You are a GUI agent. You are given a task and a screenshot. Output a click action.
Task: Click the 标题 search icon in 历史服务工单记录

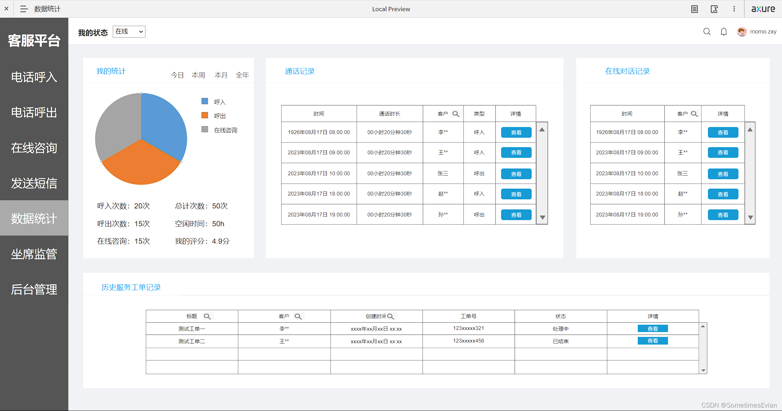[207, 316]
